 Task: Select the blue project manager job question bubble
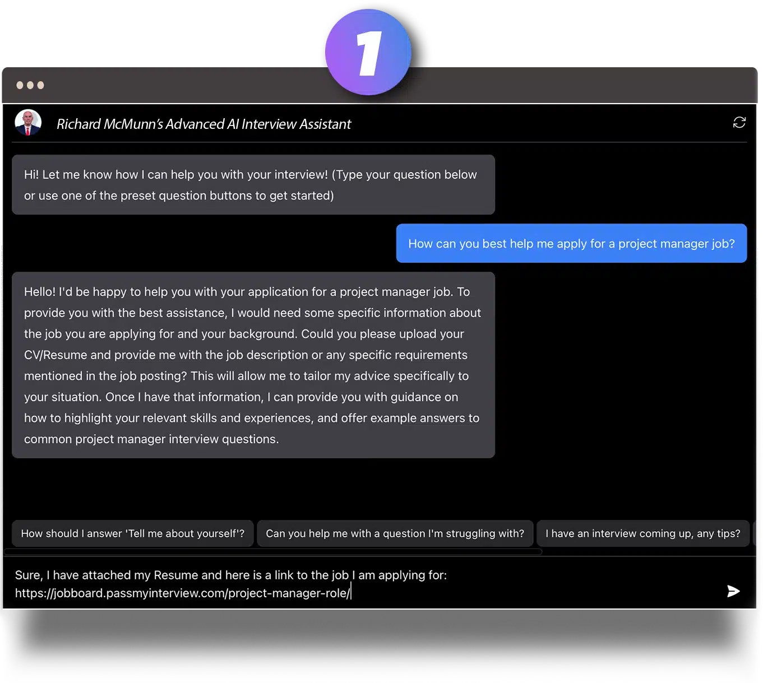coord(571,244)
